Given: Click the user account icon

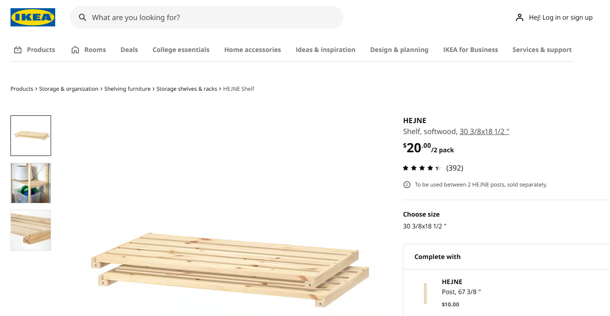Looking at the screenshot, I should [x=519, y=17].
